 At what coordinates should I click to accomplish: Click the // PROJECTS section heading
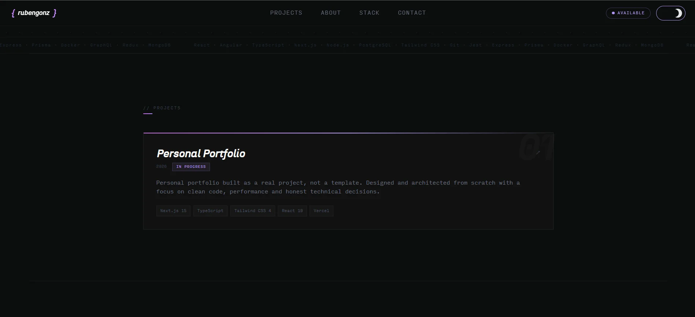[x=162, y=108]
